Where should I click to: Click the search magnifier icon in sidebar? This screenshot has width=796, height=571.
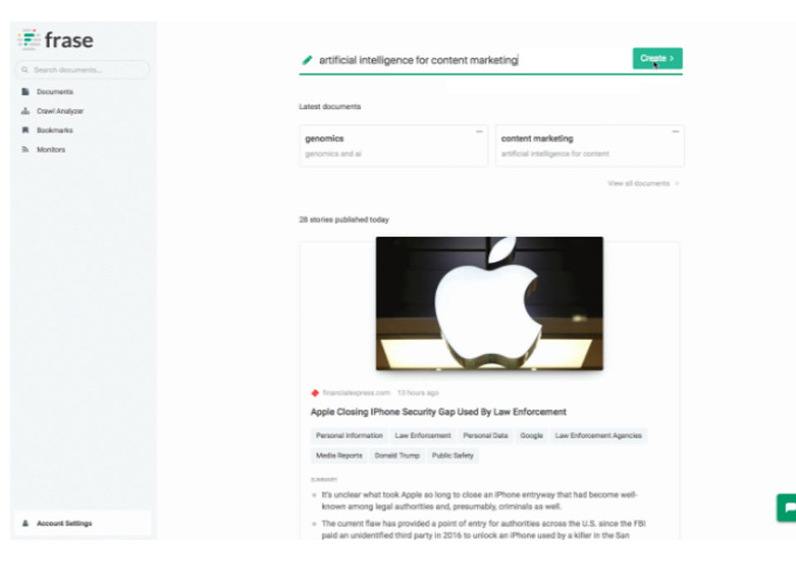pos(25,70)
